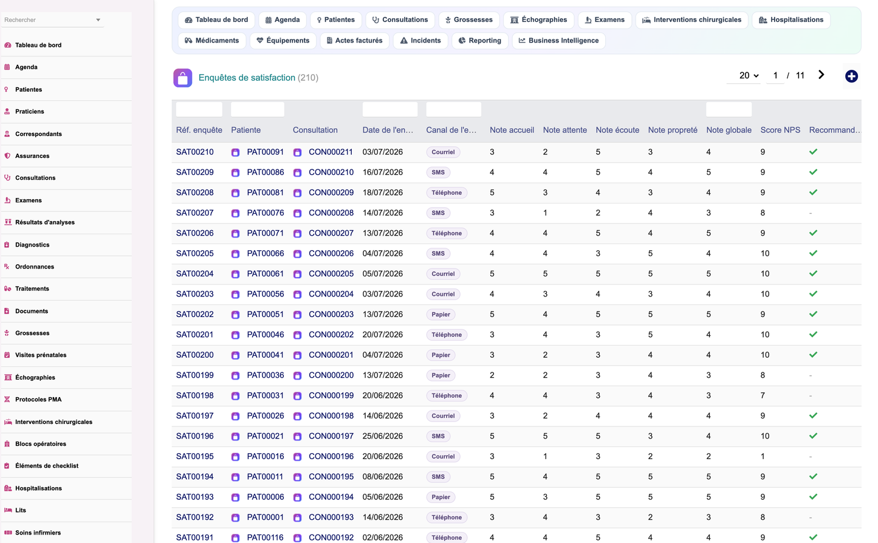Go to next page arrow
Viewport: 878px width, 543px height.
pos(821,75)
